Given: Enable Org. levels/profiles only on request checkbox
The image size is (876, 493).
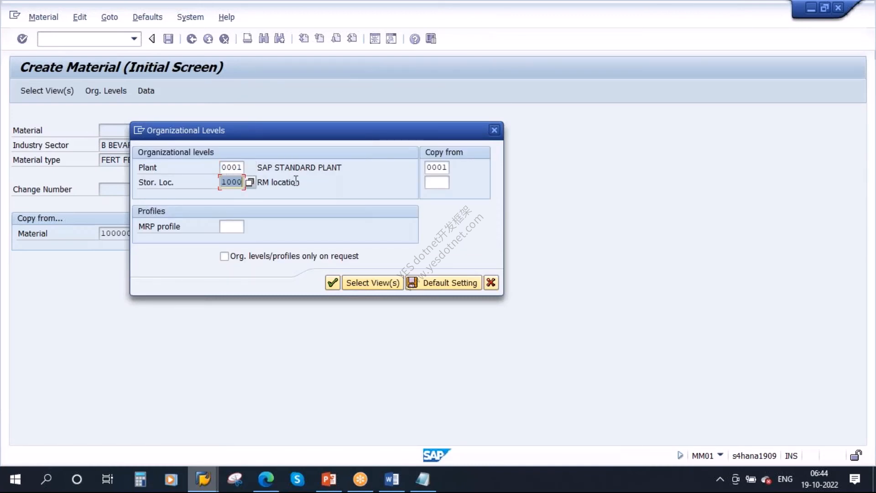Looking at the screenshot, I should click(x=224, y=256).
